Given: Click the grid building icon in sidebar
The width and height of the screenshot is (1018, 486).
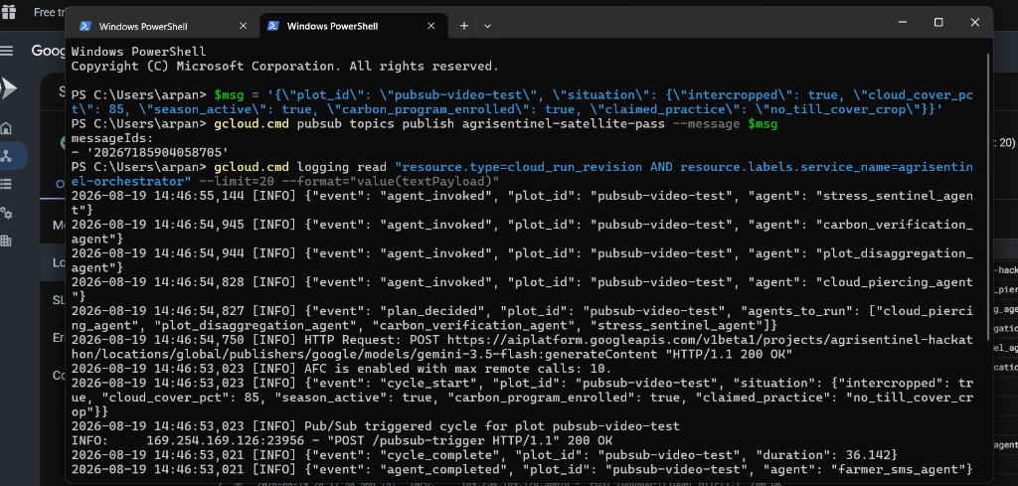Looking at the screenshot, I should point(7,241).
